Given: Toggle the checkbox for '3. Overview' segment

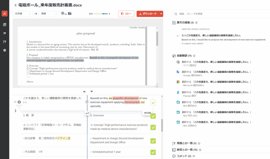Looking at the screenshot, I should pos(153,116).
